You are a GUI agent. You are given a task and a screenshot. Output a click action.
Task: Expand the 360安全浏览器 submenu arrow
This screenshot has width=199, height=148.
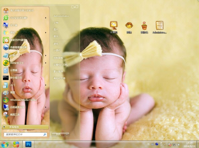tap(46, 18)
